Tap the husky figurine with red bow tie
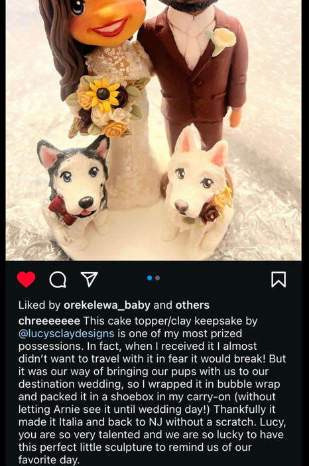The height and width of the screenshot is (466, 309). point(75,191)
